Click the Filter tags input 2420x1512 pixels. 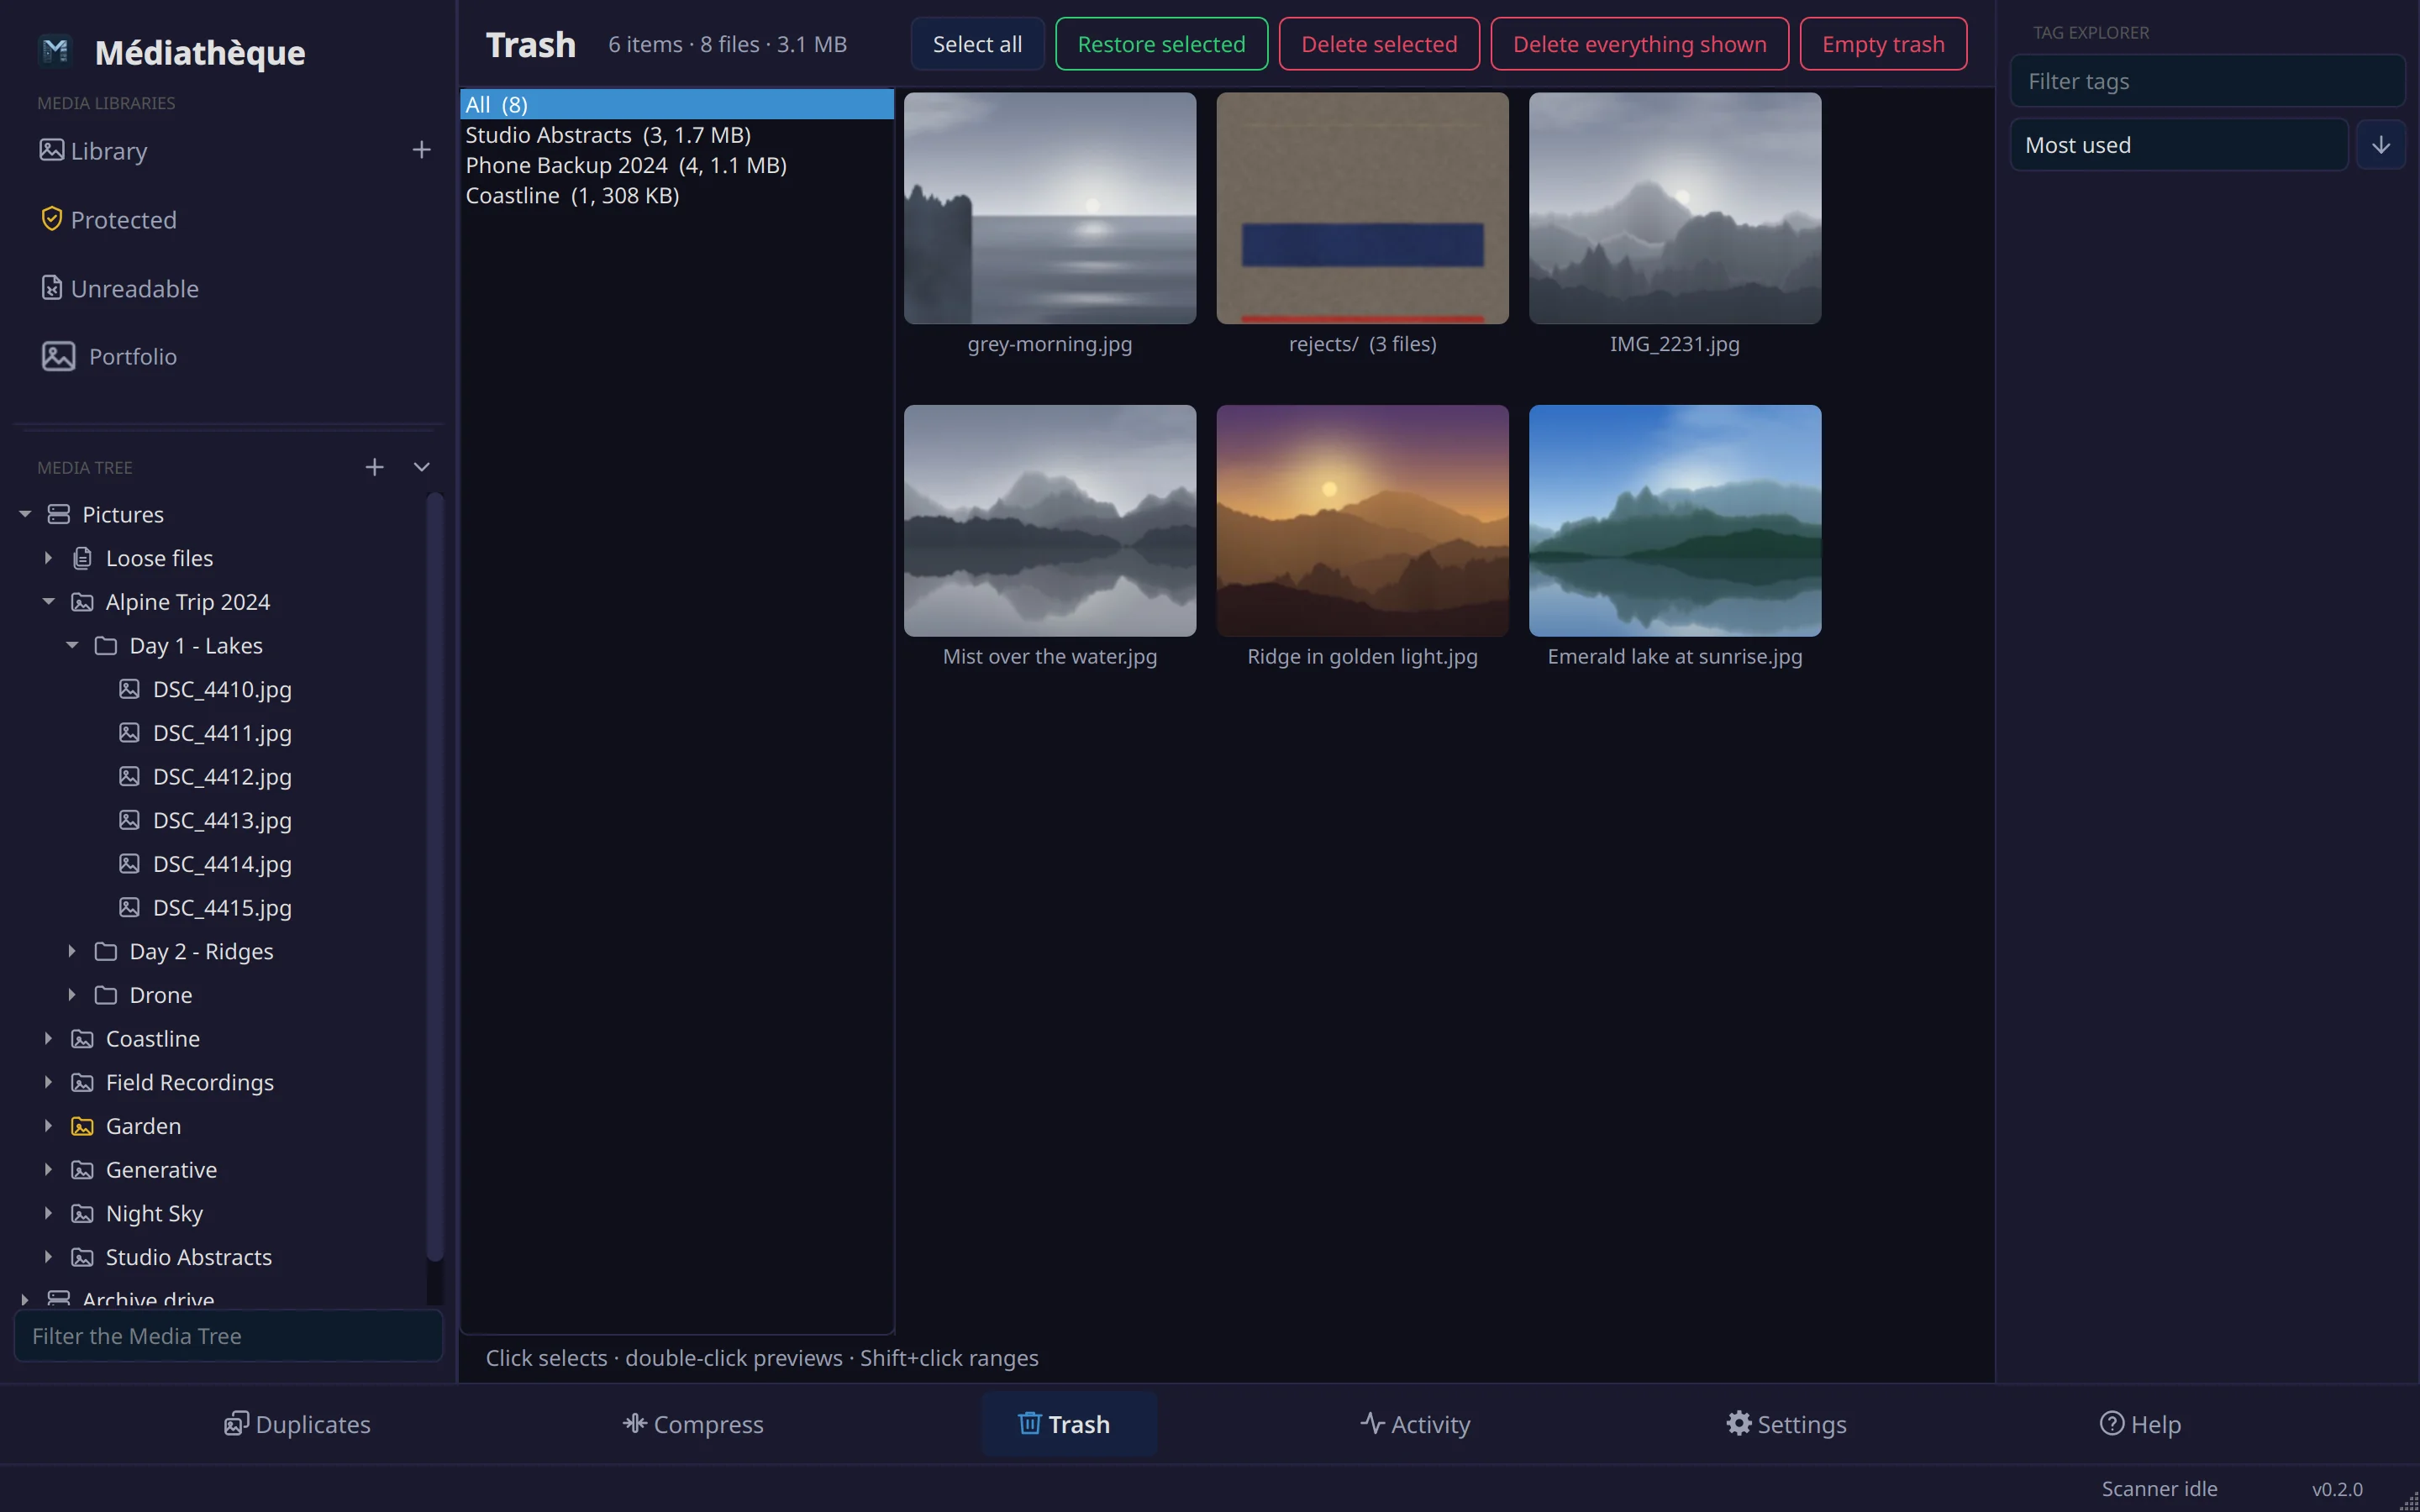(2207, 81)
